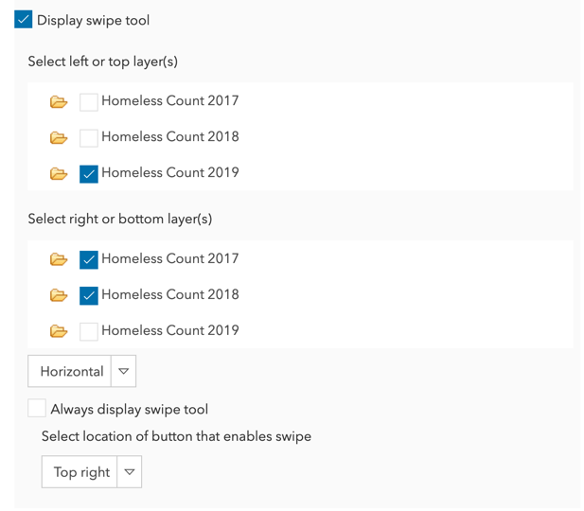
Task: Uncheck the Display swipe tool checkbox
Action: (24, 20)
